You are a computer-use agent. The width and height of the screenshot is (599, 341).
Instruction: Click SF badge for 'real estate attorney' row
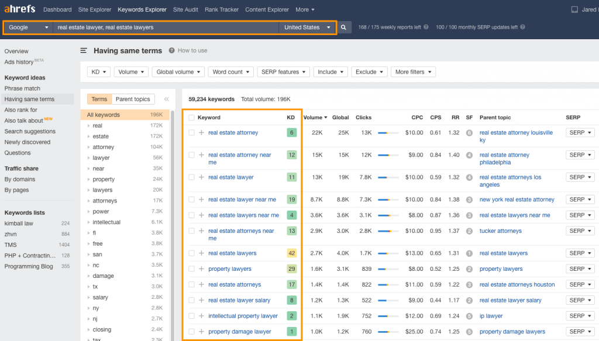[469, 133]
